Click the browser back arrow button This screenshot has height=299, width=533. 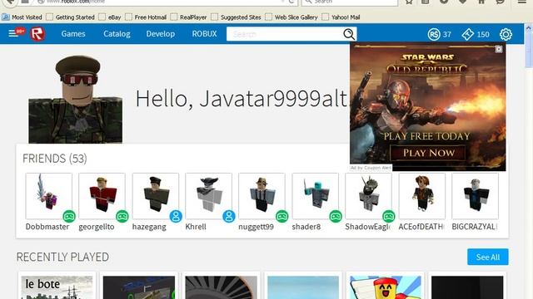[x=10, y=2]
